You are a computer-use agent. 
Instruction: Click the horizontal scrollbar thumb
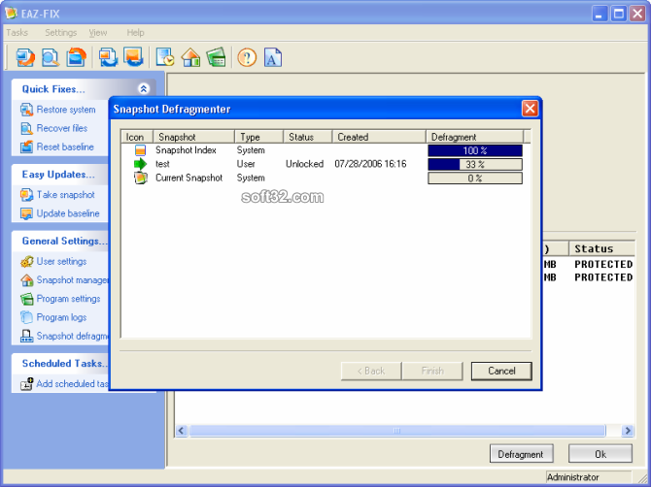(x=397, y=431)
